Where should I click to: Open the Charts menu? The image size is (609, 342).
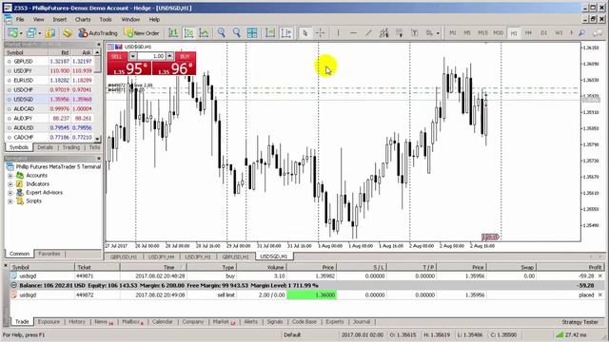tap(83, 19)
